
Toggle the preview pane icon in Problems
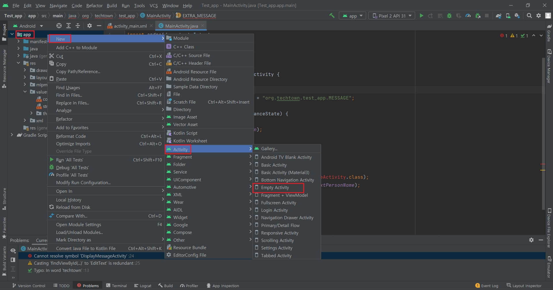[x=13, y=260]
